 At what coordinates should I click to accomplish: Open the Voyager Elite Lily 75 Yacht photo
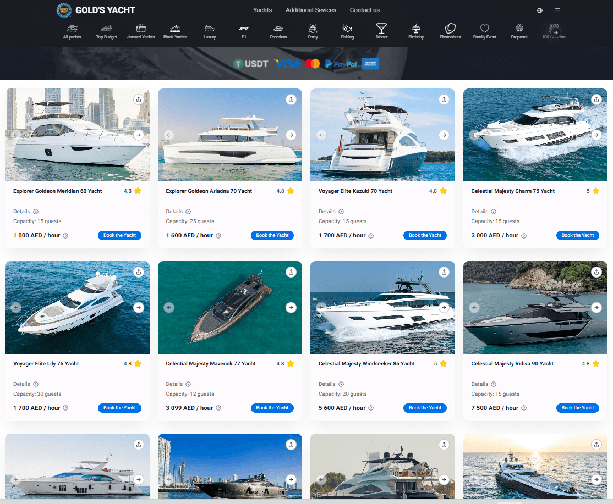coord(77,308)
